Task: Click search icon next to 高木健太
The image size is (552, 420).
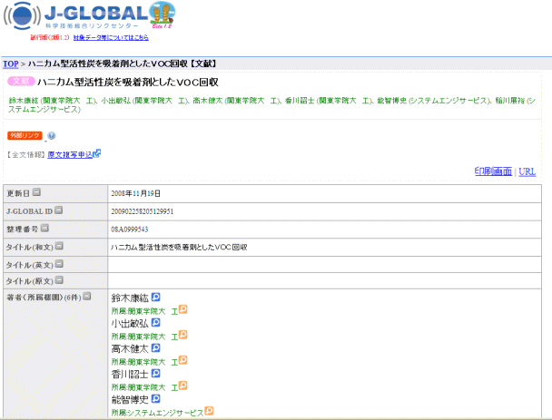Action: pyautogui.click(x=155, y=347)
